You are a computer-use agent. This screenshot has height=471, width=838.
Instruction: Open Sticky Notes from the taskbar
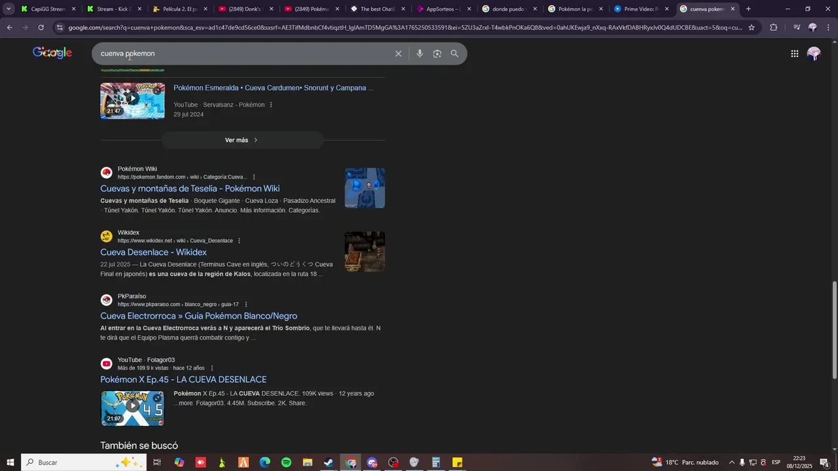click(458, 462)
